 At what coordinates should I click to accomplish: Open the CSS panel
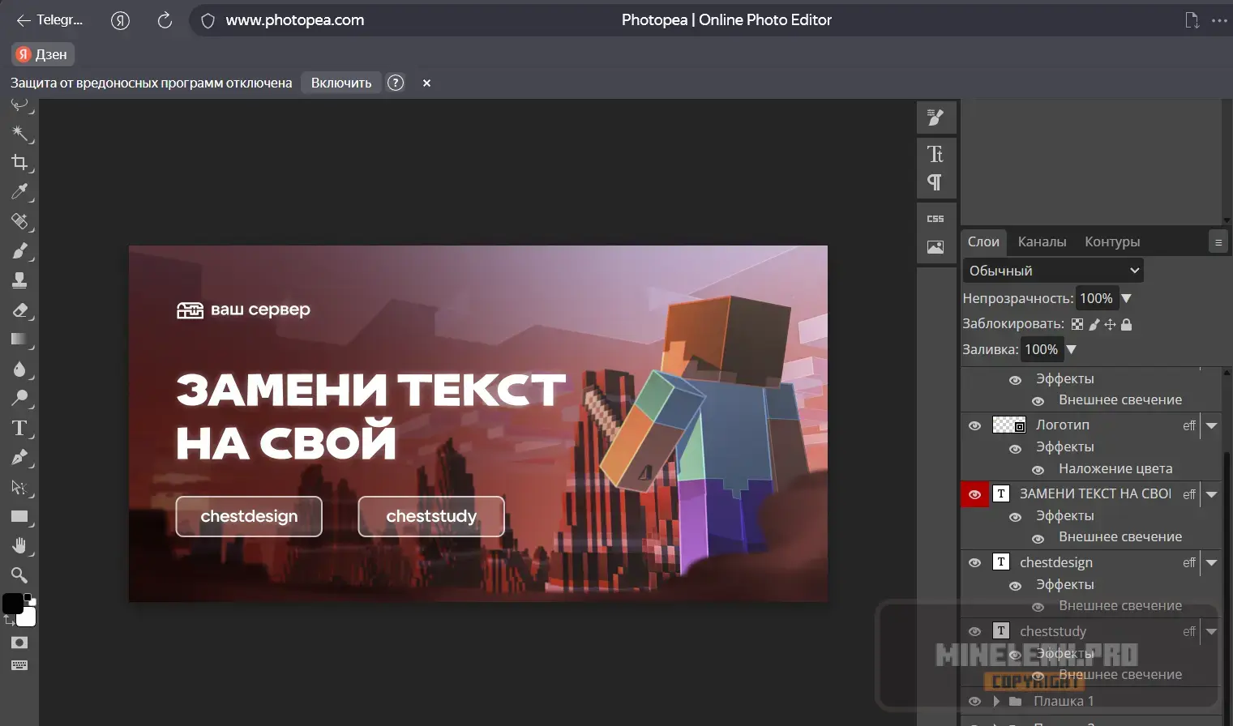click(935, 217)
